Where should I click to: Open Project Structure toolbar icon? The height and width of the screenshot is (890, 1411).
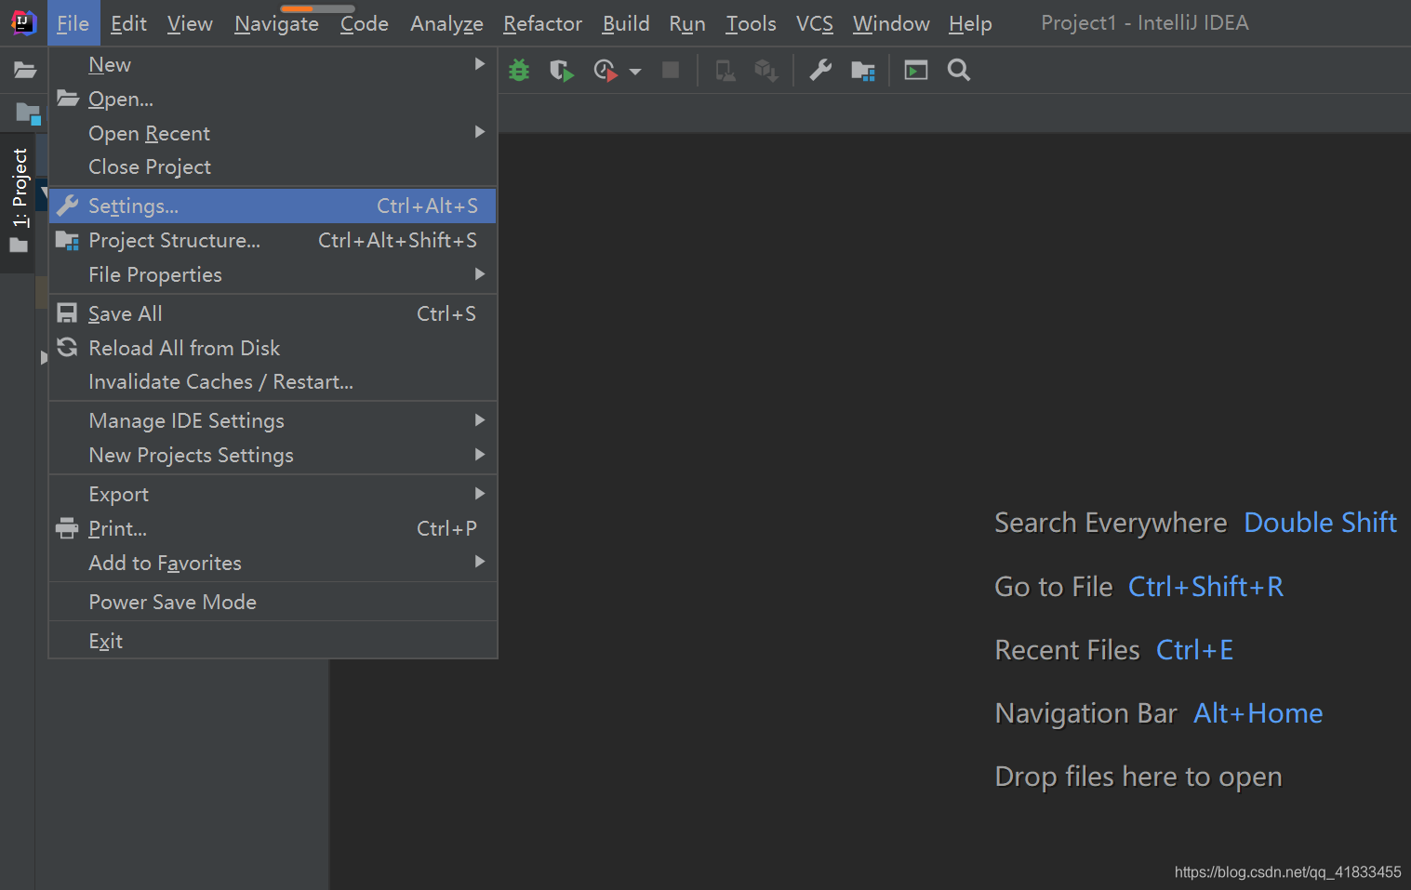tap(863, 71)
